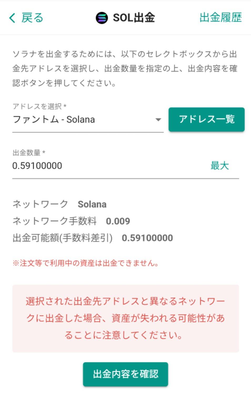Open the アドレス一覧 address list
This screenshot has height=395, width=251.
[x=206, y=119]
